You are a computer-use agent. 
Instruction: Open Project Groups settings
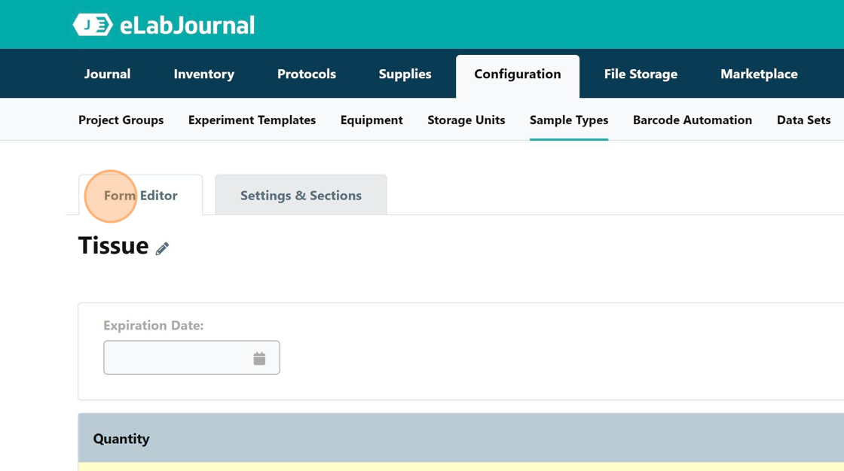(121, 120)
